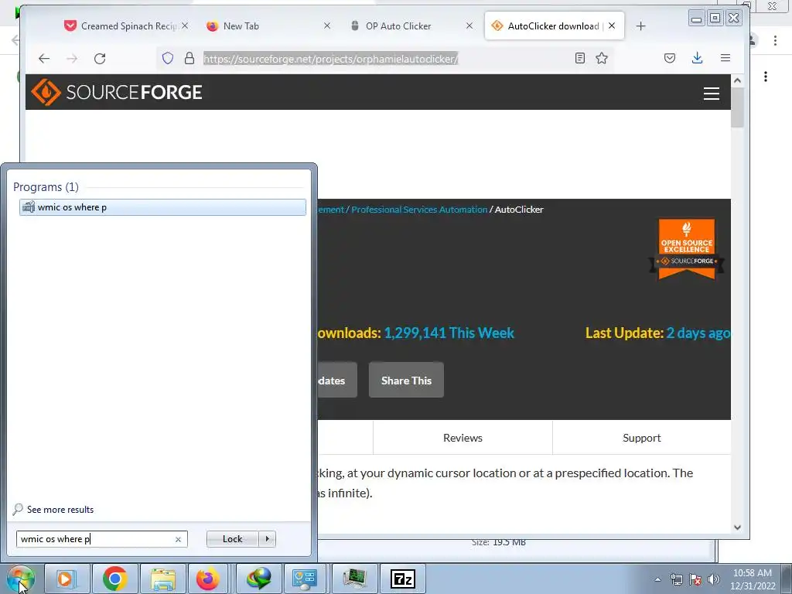Expand shutdown options arrow next to Lock
Image resolution: width=792 pixels, height=594 pixels.
(x=267, y=539)
